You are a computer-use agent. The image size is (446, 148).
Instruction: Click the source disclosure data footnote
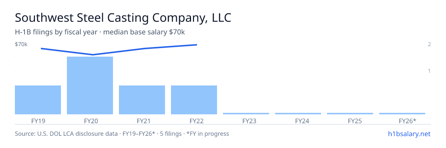pos(122,134)
